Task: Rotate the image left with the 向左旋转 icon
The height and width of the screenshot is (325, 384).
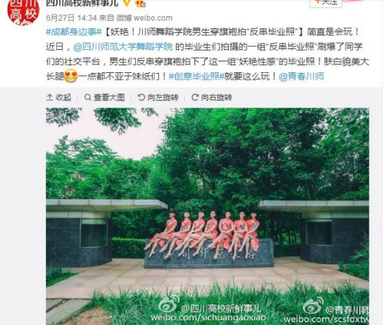Action: pyautogui.click(x=141, y=98)
